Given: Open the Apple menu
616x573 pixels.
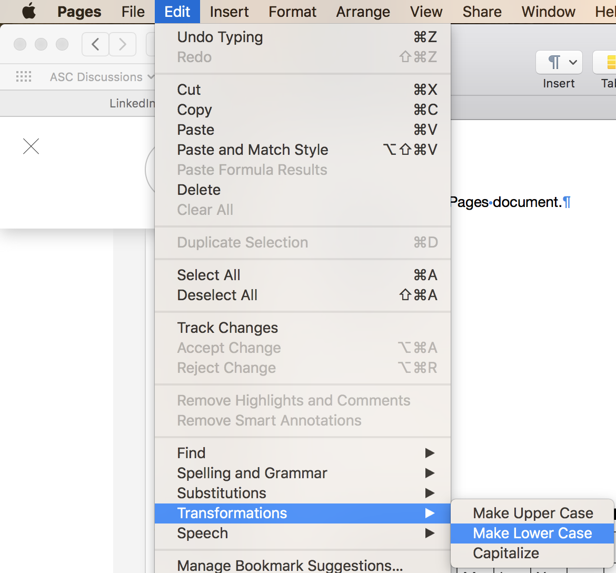Looking at the screenshot, I should click(28, 12).
